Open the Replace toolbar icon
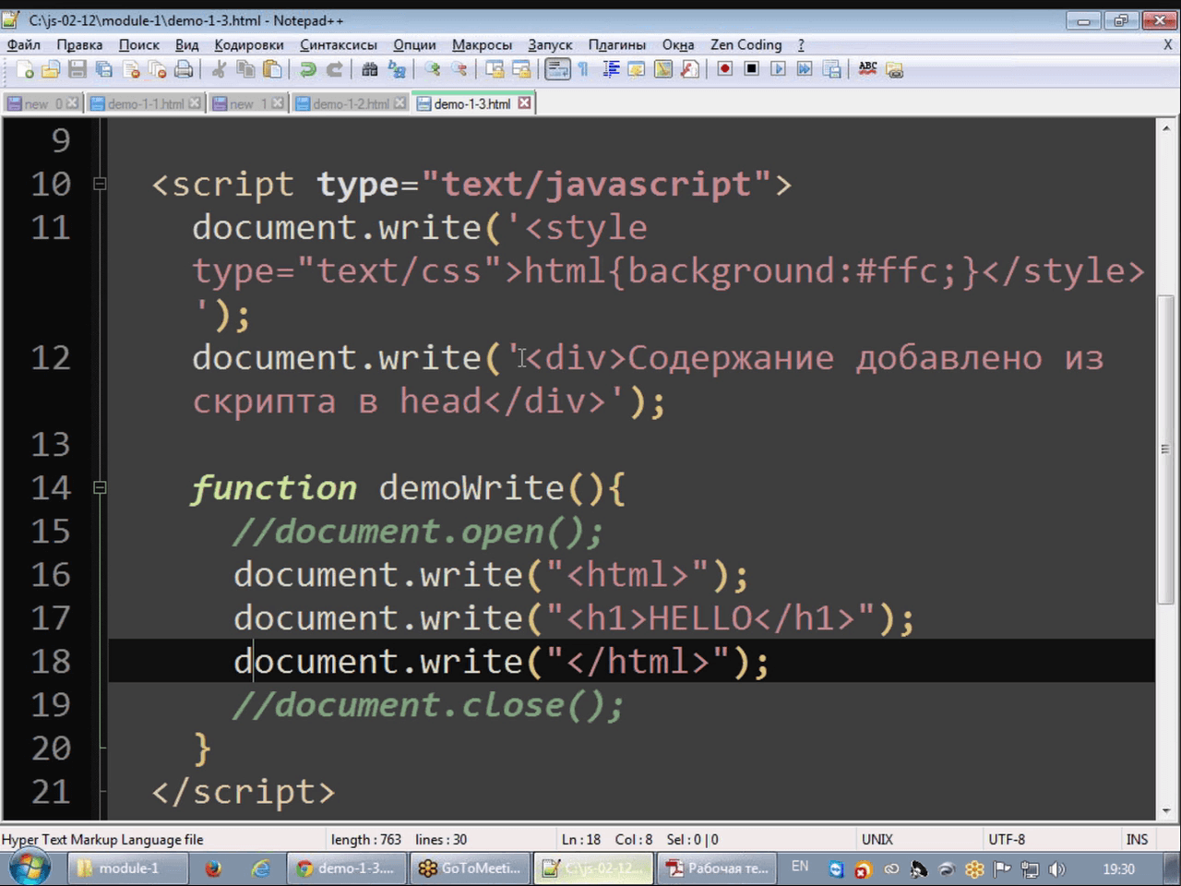 coord(396,69)
